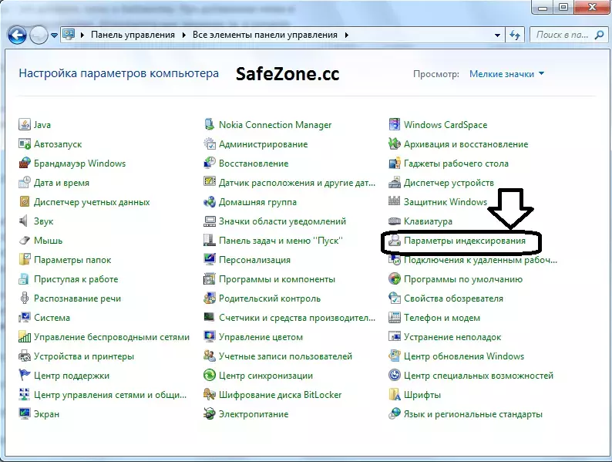Image resolution: width=612 pixels, height=462 pixels.
Task: Click the Электропитание icon
Action: pos(210,414)
